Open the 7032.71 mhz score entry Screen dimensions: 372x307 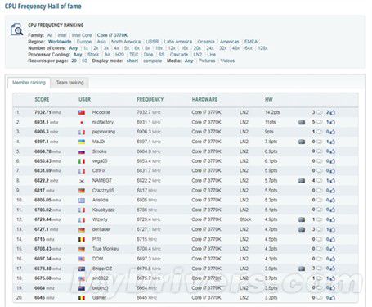point(47,112)
